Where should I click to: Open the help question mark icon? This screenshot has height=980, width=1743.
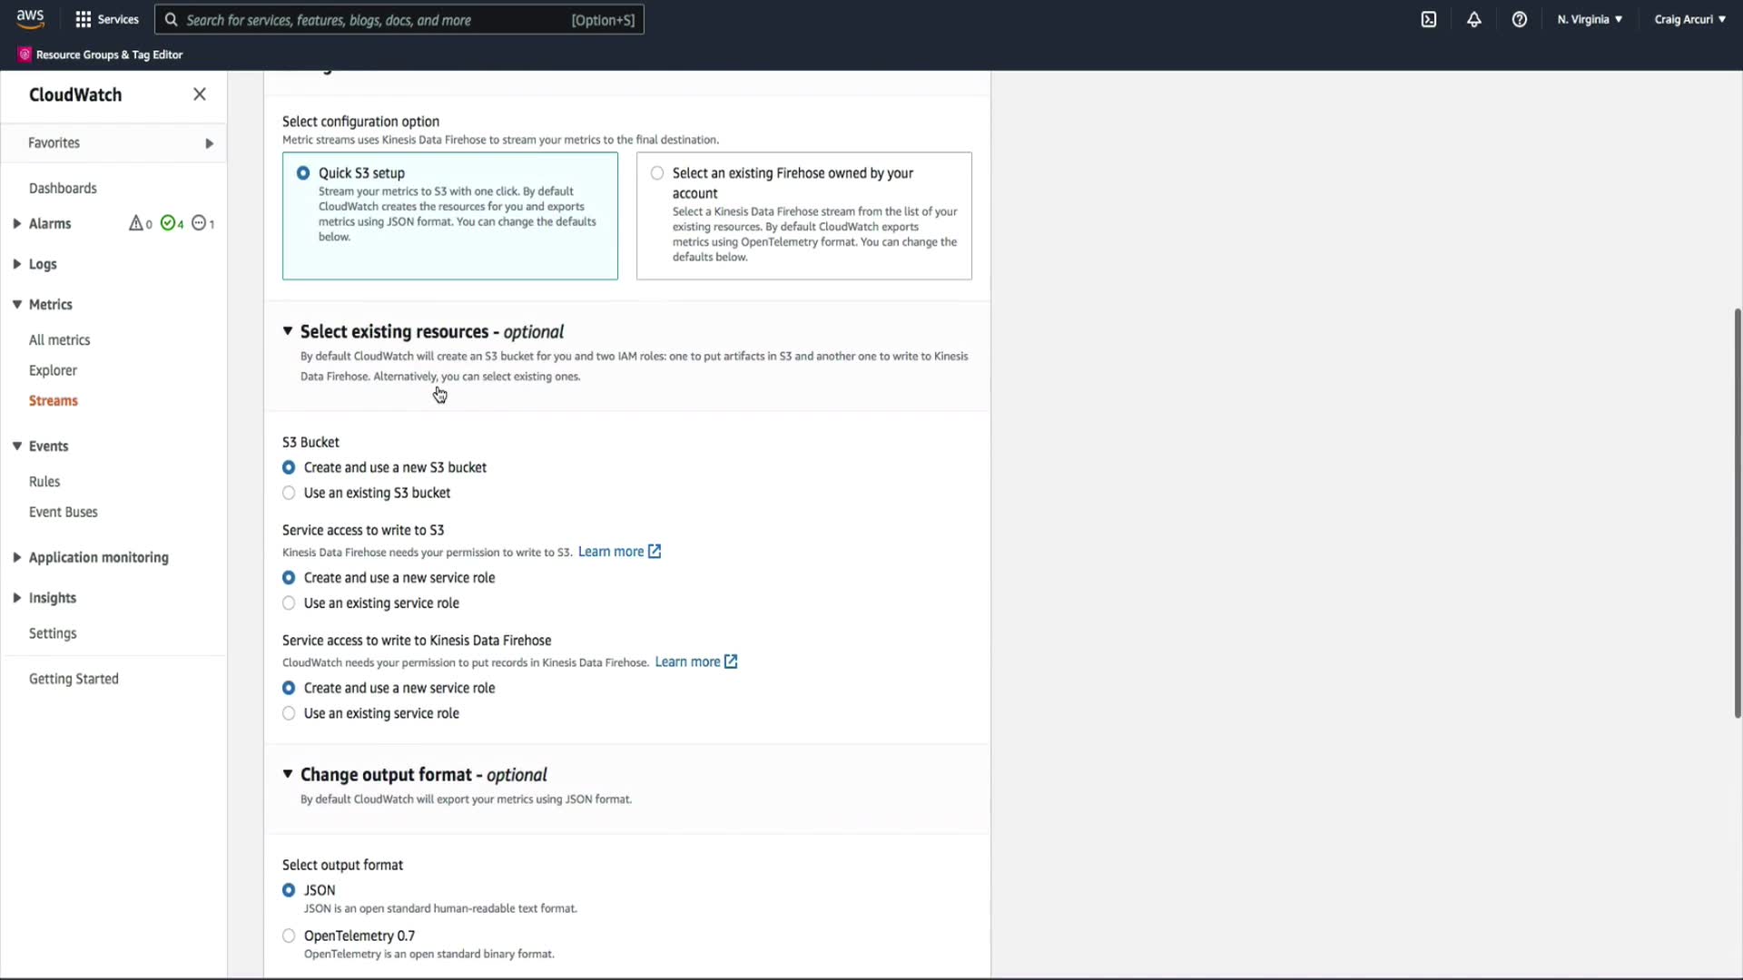pyautogui.click(x=1519, y=19)
